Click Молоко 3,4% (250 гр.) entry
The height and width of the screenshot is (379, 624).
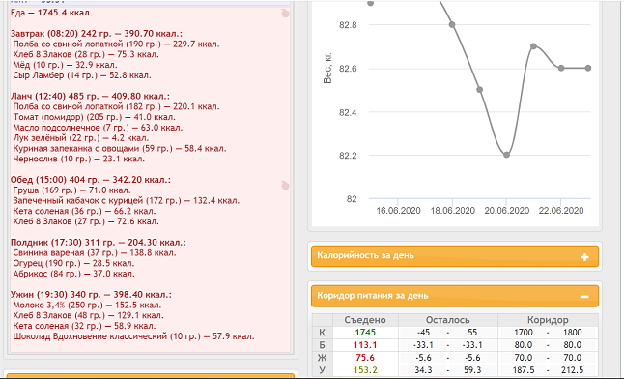(x=87, y=305)
